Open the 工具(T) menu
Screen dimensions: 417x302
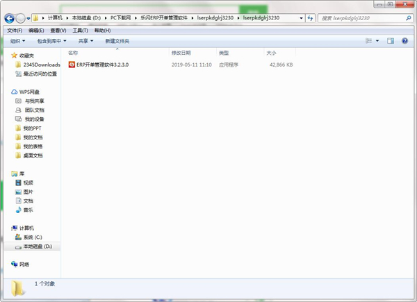click(x=80, y=31)
